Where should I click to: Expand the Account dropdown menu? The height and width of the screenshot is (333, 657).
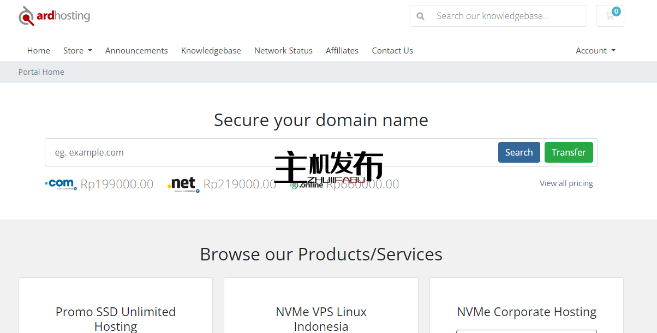[x=595, y=50]
